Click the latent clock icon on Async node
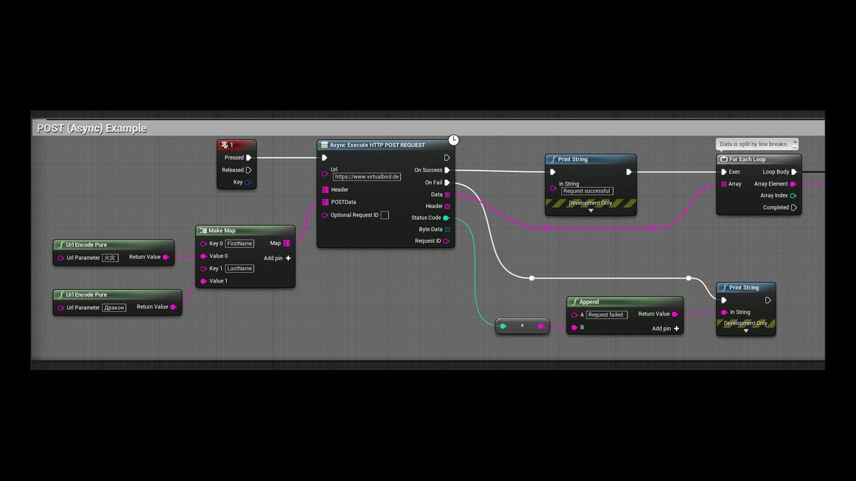 (453, 140)
